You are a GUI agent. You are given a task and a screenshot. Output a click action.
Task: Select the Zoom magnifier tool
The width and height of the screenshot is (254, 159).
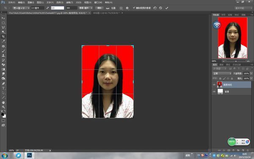[x=3, y=107]
